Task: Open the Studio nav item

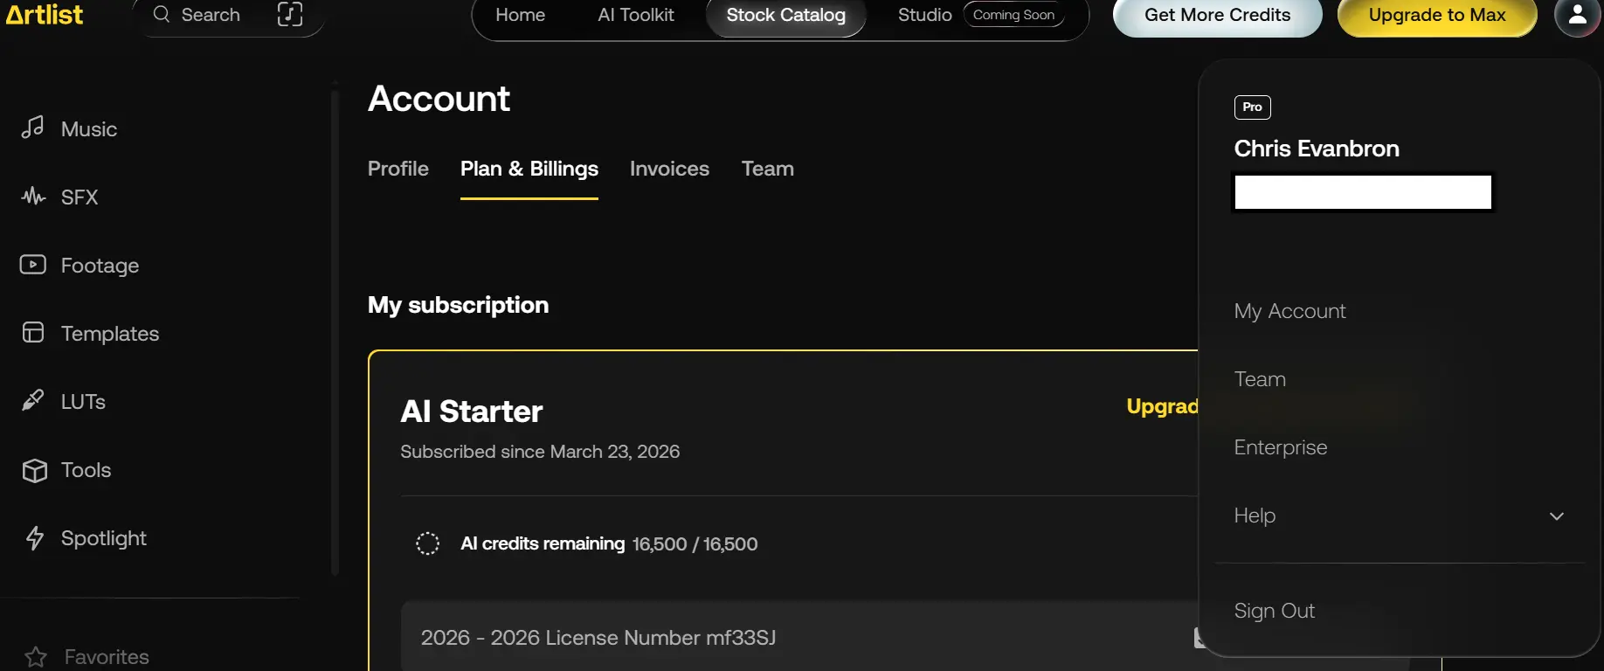Action: [925, 15]
